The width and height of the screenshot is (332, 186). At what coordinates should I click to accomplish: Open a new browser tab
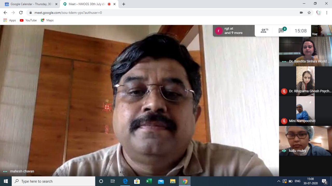point(124,4)
